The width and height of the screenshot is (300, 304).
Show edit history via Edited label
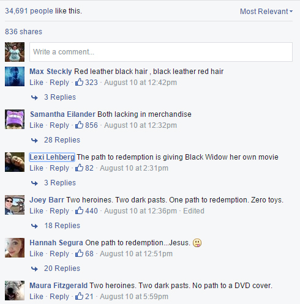pyautogui.click(x=193, y=211)
